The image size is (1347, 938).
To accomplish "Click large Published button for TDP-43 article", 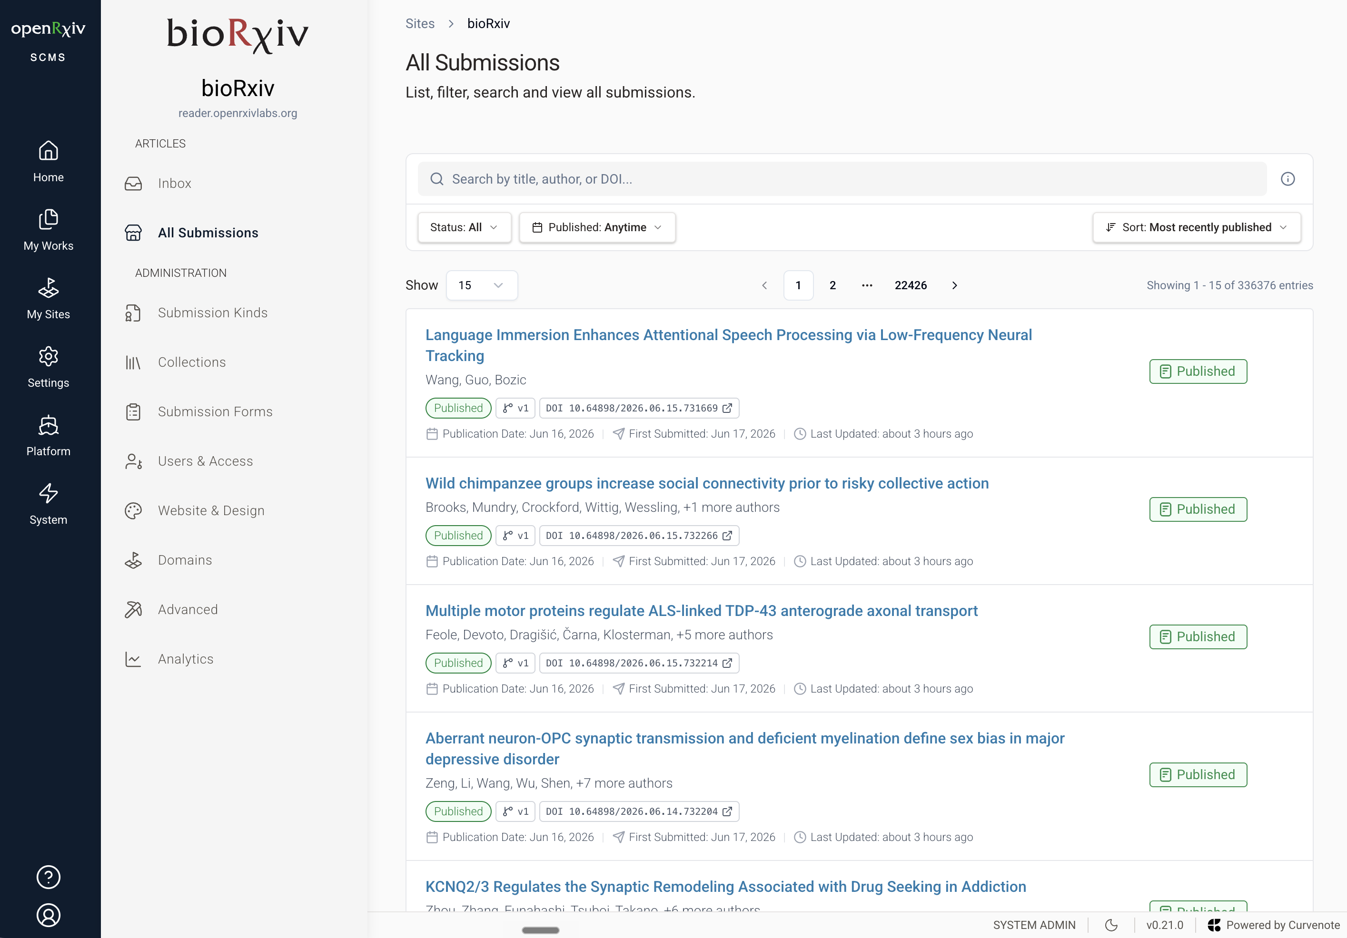I will 1198,636.
